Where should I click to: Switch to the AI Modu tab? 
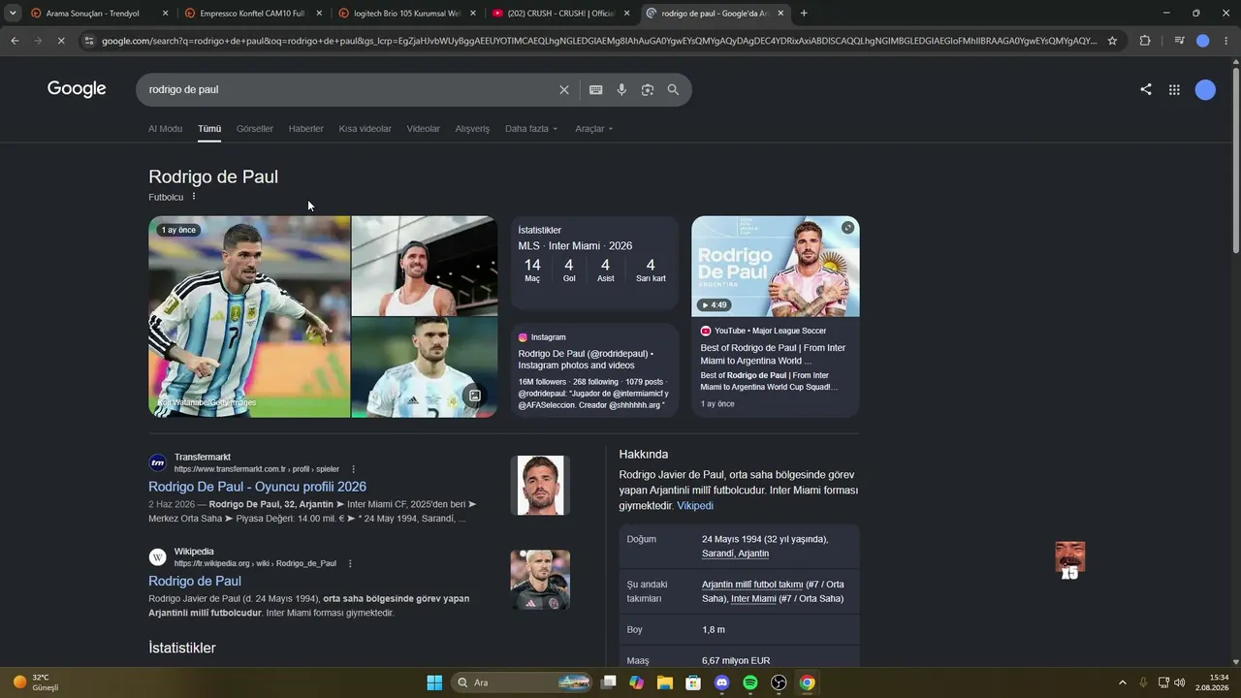pyautogui.click(x=165, y=129)
